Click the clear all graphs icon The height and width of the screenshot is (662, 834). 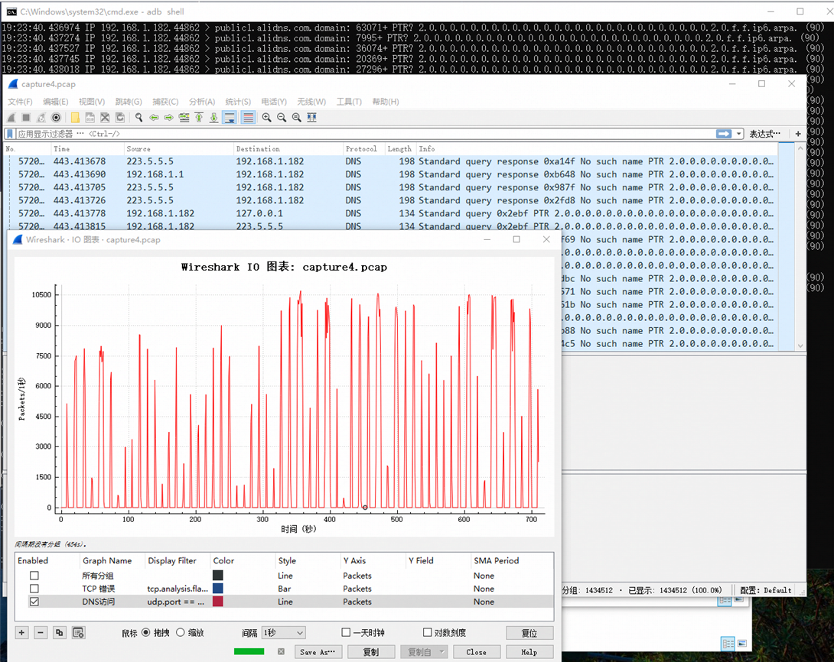[x=78, y=633]
